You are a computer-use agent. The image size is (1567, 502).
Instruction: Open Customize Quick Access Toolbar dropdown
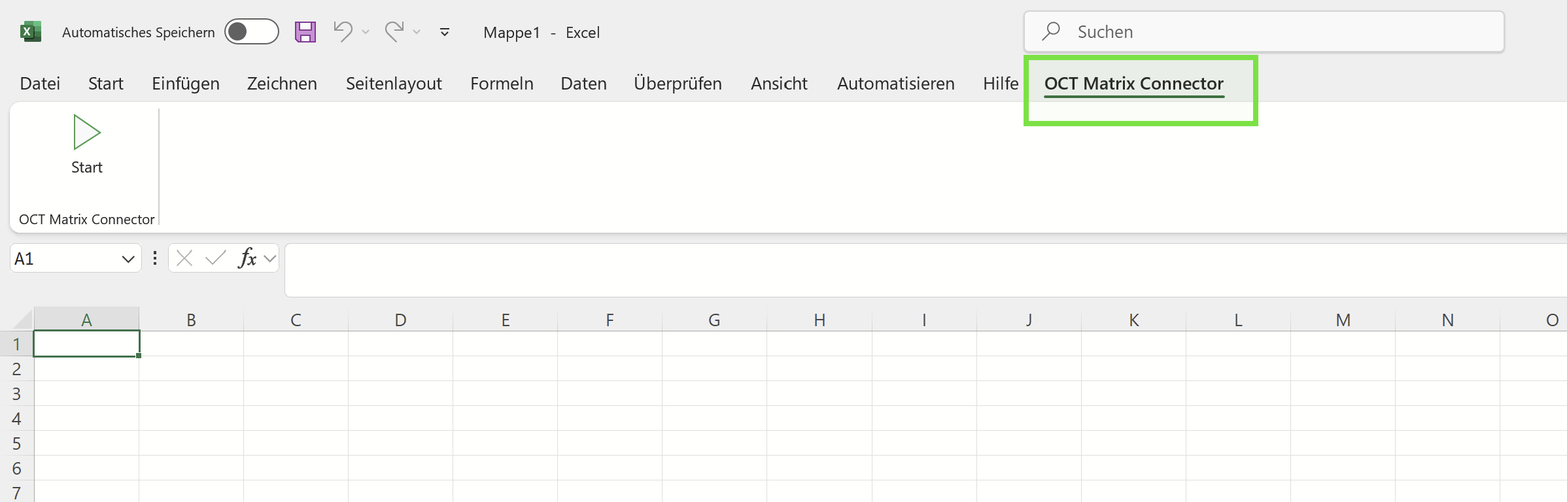click(445, 32)
